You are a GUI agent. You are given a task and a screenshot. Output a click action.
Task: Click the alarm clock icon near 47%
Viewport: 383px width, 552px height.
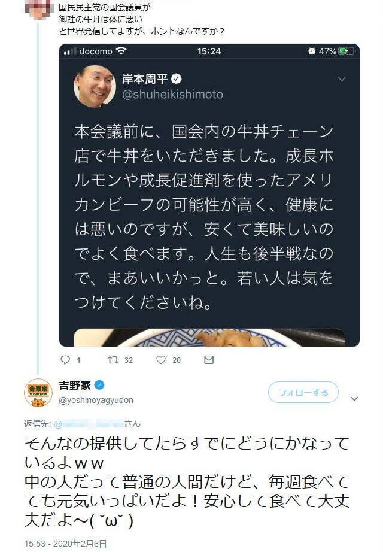pos(312,51)
